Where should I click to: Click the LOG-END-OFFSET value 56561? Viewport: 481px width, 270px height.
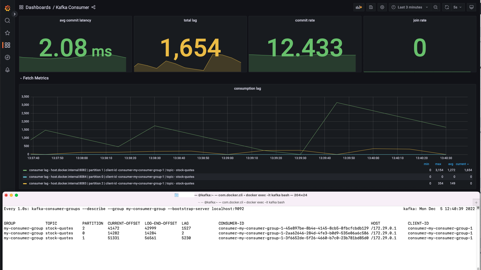click(150, 238)
